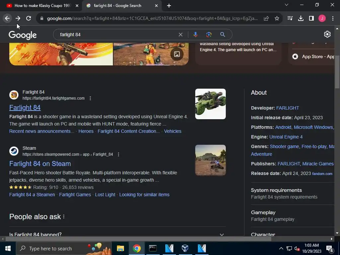Open Gameplay section in About panel
The height and width of the screenshot is (255, 340).
click(293, 216)
